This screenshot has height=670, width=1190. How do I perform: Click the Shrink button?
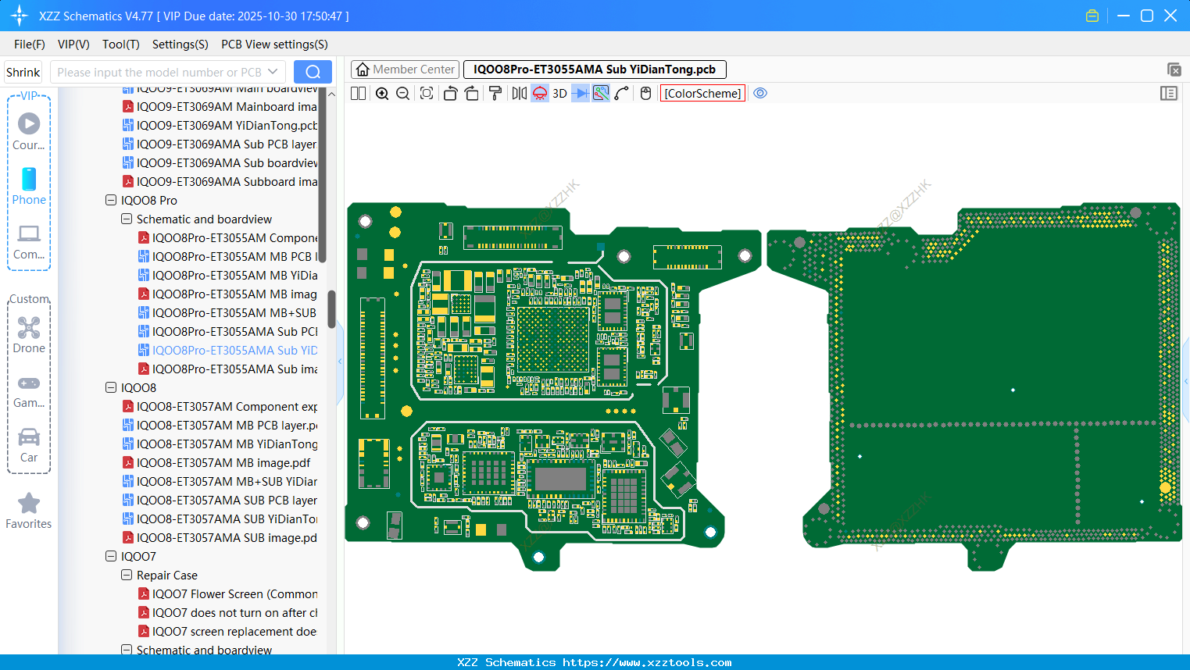click(23, 72)
